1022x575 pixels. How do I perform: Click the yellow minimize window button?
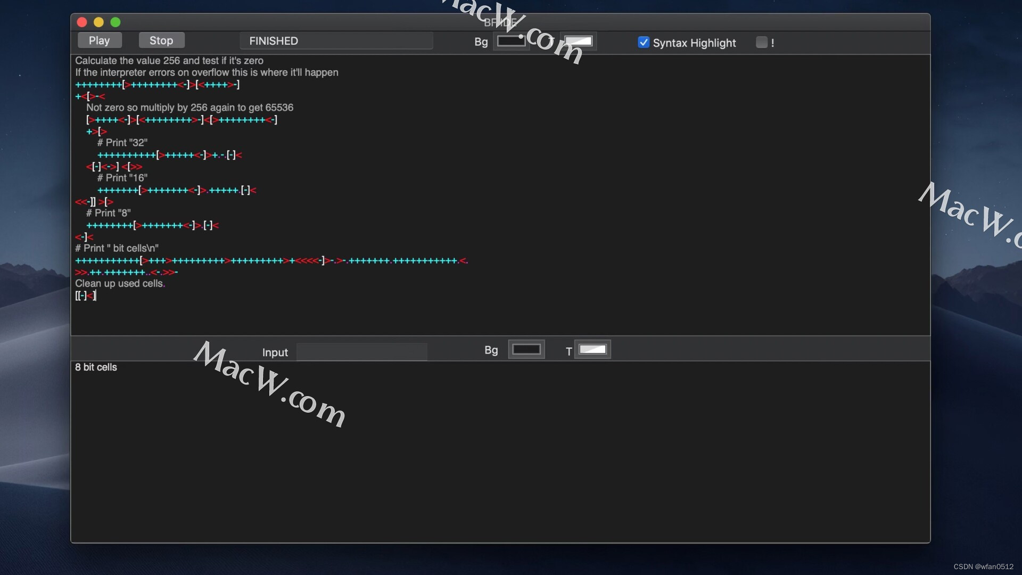pyautogui.click(x=98, y=22)
